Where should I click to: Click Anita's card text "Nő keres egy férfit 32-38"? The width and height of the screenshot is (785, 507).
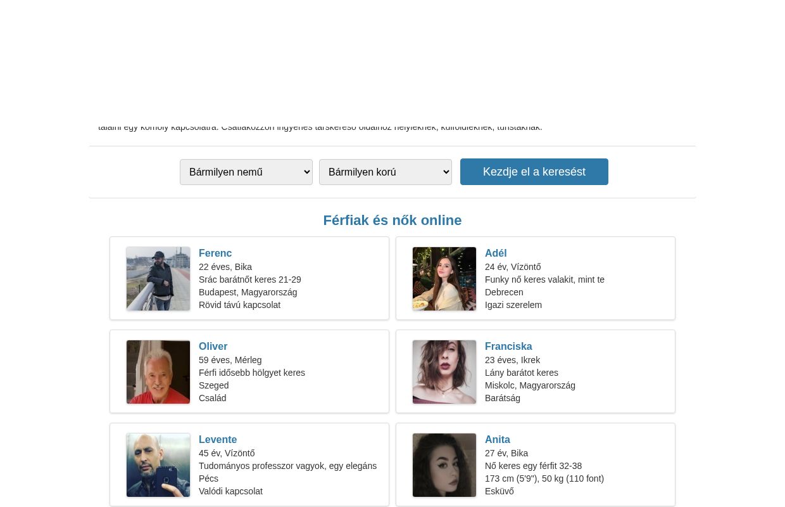[533, 466]
